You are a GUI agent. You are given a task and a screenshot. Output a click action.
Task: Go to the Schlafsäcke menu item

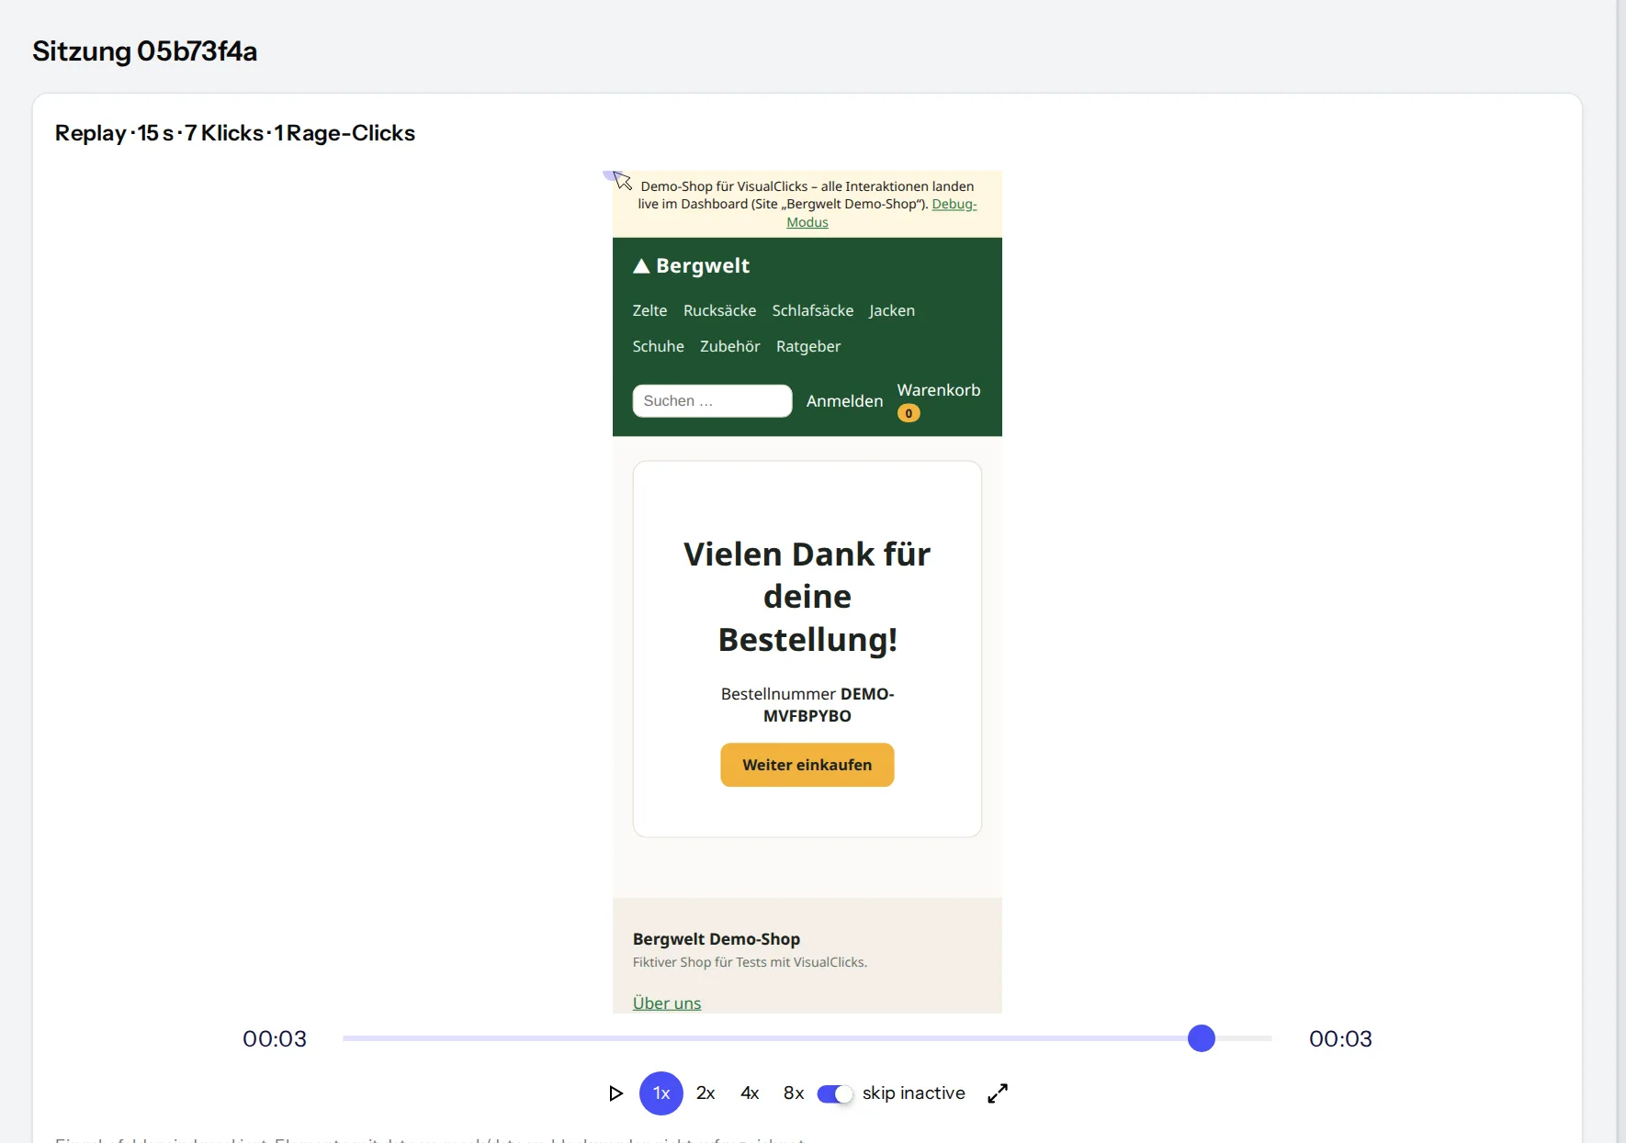pos(813,310)
